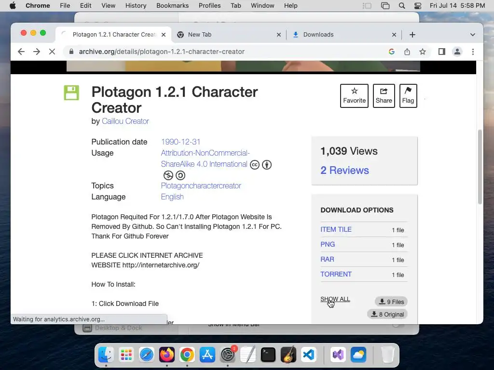Click the green floppy disk software icon
The image size is (494, 370).
(x=71, y=93)
